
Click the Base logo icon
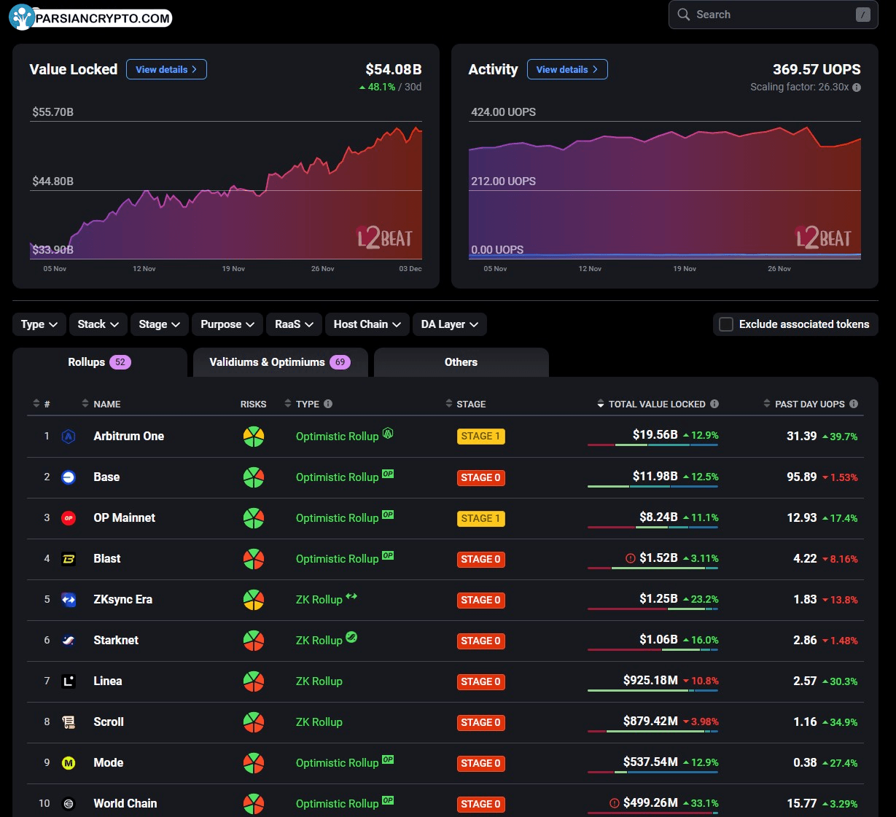tap(69, 477)
